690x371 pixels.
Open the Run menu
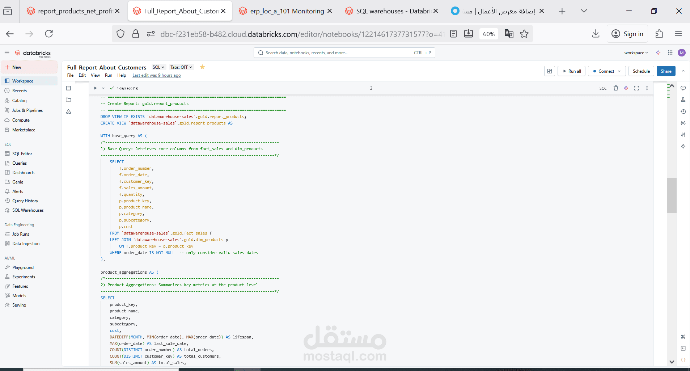click(109, 75)
